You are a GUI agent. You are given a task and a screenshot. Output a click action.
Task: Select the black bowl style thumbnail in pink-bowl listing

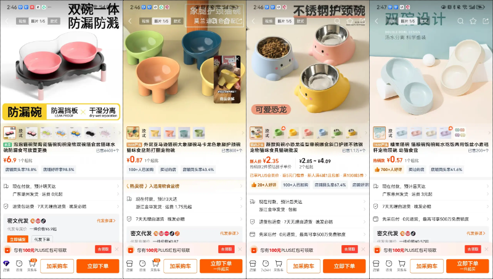pyautogui.click(x=90, y=133)
